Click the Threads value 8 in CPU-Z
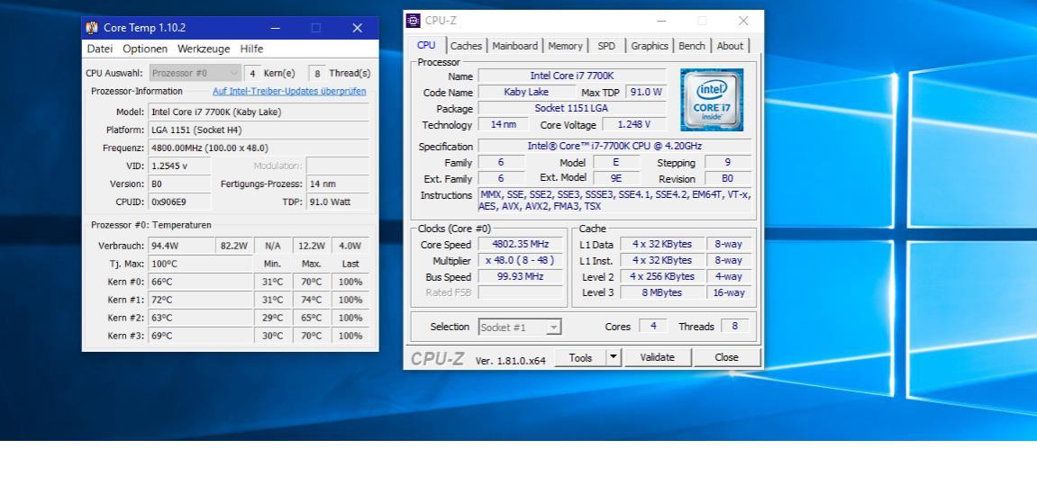The width and height of the screenshot is (1037, 485). pyautogui.click(x=734, y=327)
